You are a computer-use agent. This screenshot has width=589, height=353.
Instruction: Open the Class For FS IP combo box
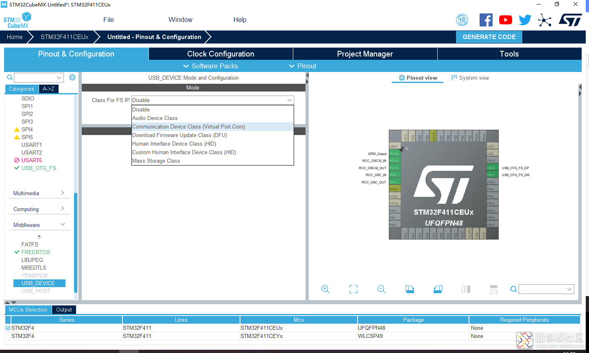pos(212,100)
